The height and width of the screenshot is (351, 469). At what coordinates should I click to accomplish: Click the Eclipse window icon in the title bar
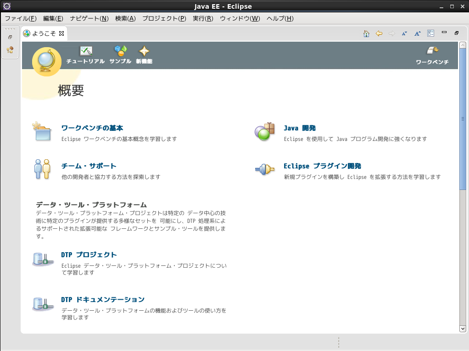(6, 6)
